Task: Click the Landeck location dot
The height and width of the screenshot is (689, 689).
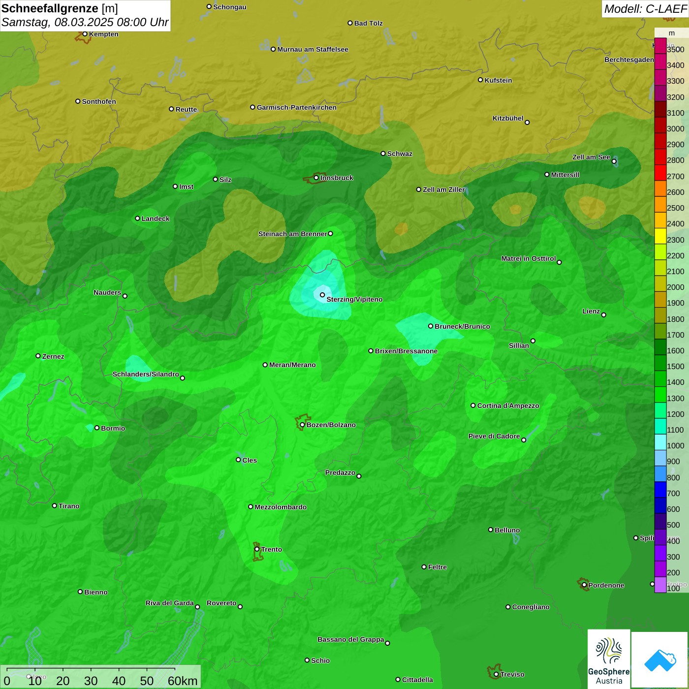Action: coord(137,219)
